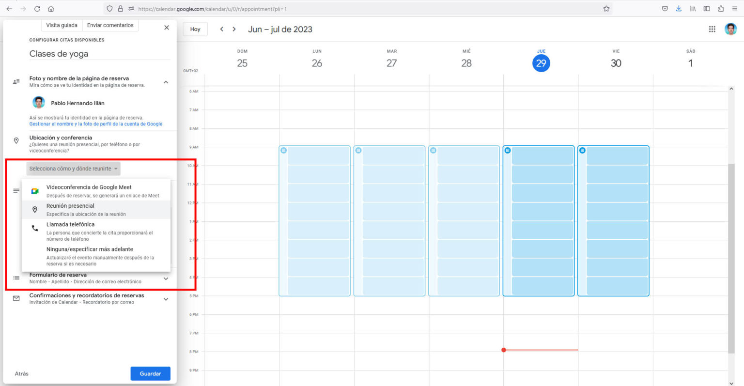Viewport: 744px width, 386px height.
Task: Select the phone icon for Llamada telefónica
Action: click(34, 228)
